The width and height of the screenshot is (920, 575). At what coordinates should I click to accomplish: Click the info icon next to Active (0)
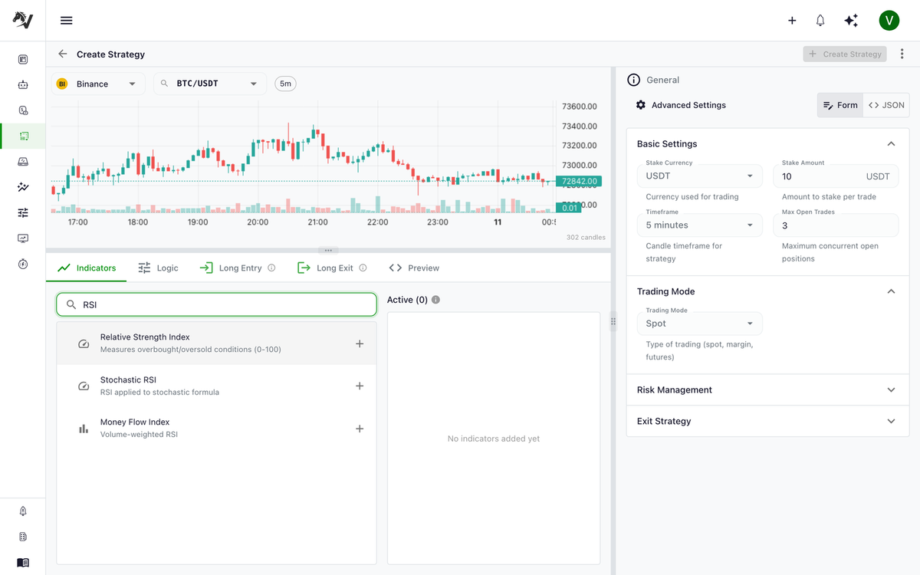coord(435,300)
